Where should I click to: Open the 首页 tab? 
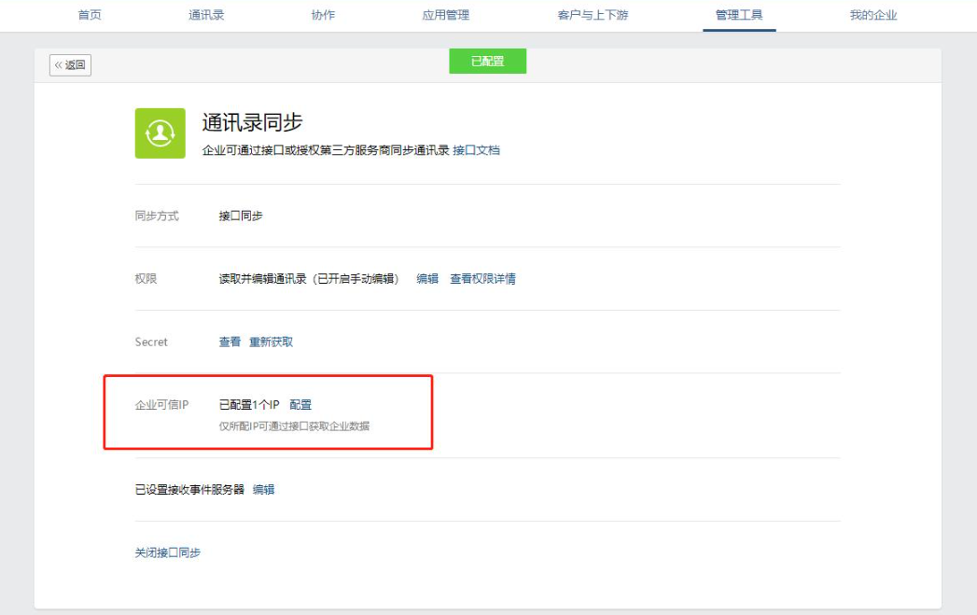[90, 16]
